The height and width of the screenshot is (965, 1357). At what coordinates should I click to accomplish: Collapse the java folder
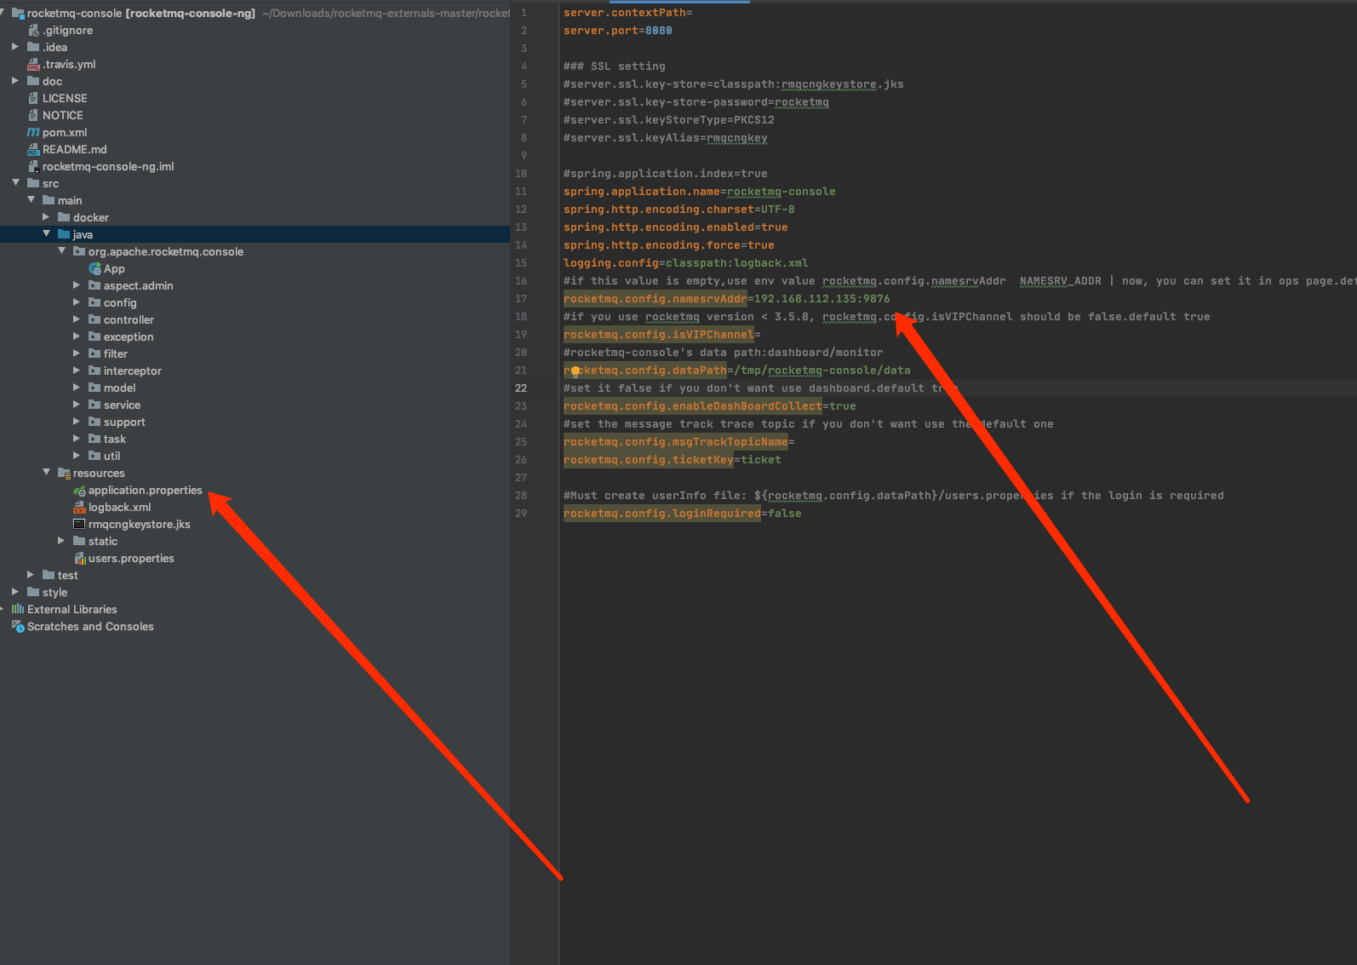(46, 234)
